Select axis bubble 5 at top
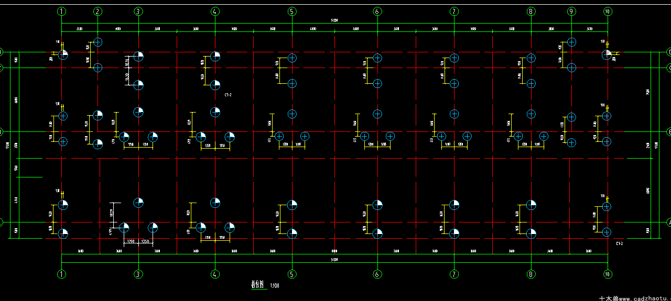Image resolution: width=671 pixels, height=301 pixels. click(x=292, y=11)
